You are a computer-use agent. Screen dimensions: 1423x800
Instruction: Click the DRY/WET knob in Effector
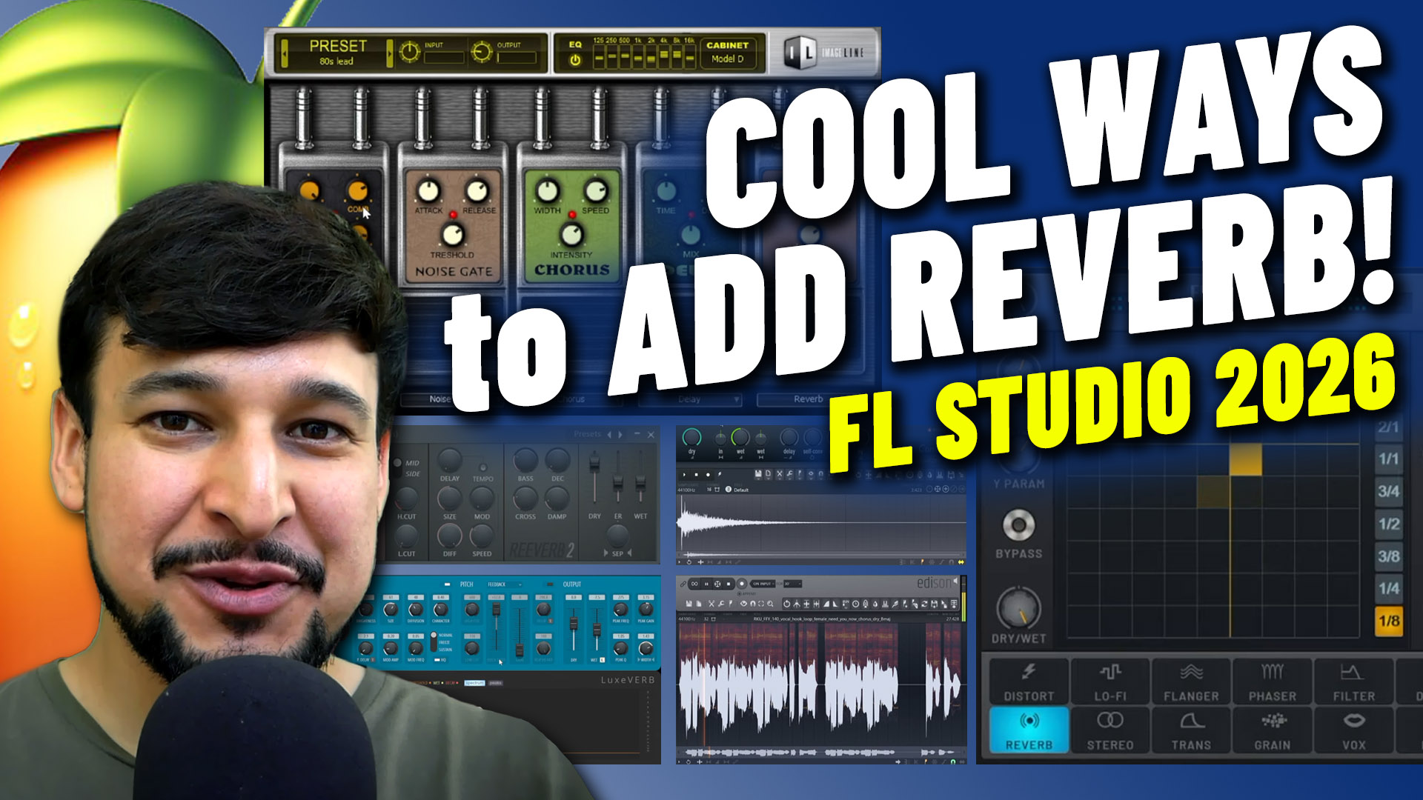point(1018,609)
